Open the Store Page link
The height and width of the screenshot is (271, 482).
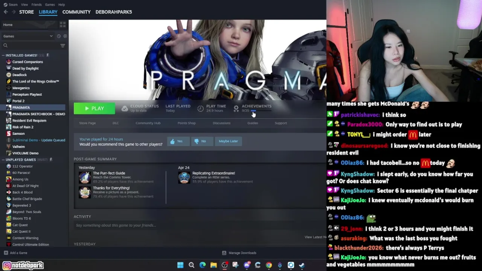(x=87, y=123)
